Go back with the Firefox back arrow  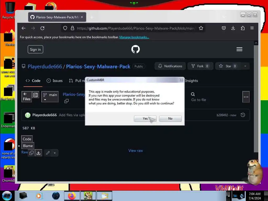pyautogui.click(x=24, y=28)
